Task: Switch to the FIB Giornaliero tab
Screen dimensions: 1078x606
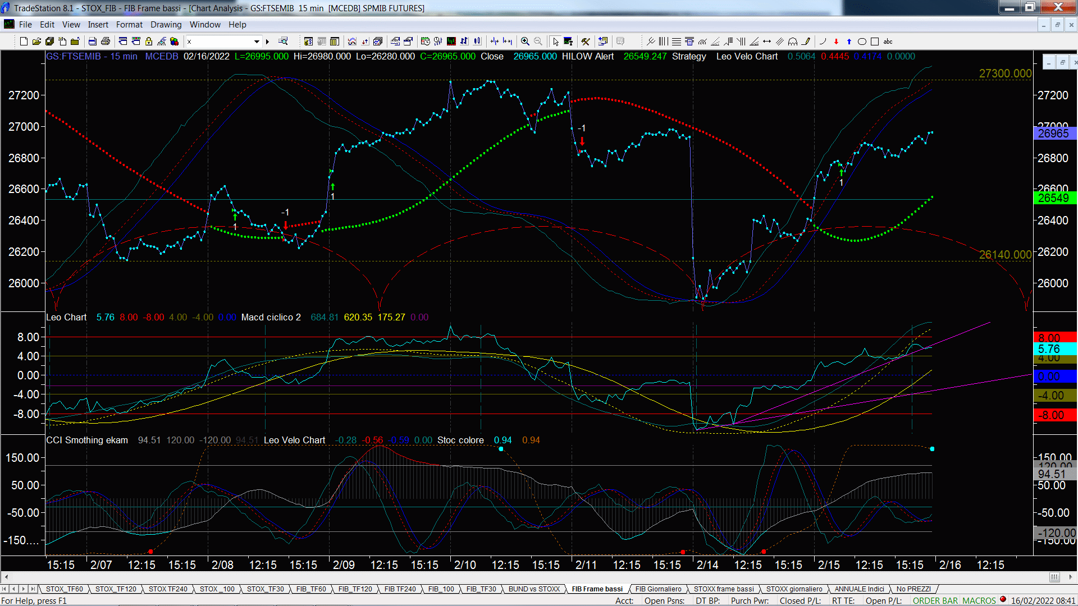Action: [x=658, y=589]
